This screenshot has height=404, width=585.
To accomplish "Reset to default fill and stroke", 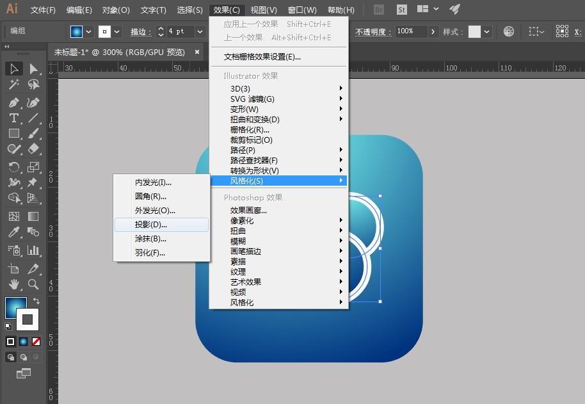I will 8,327.
